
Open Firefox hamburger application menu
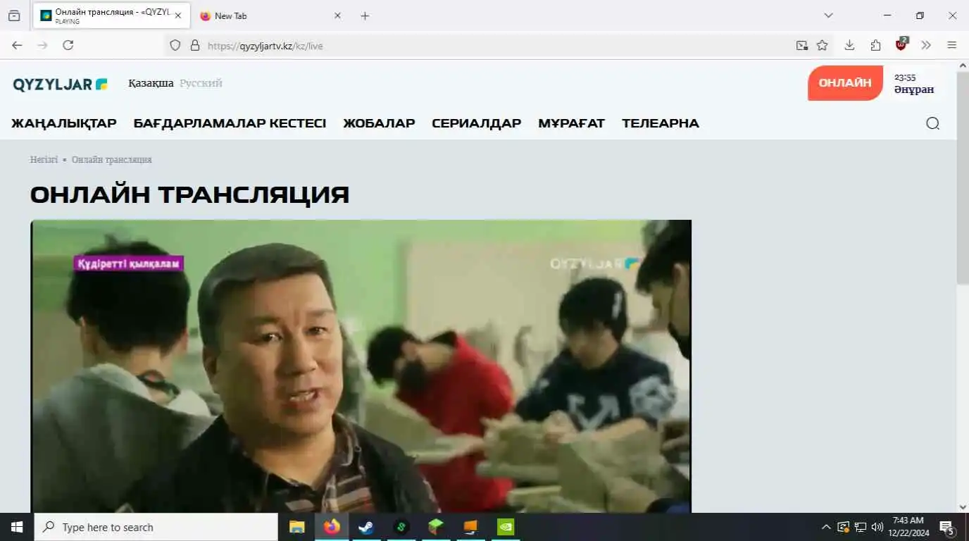(x=952, y=45)
